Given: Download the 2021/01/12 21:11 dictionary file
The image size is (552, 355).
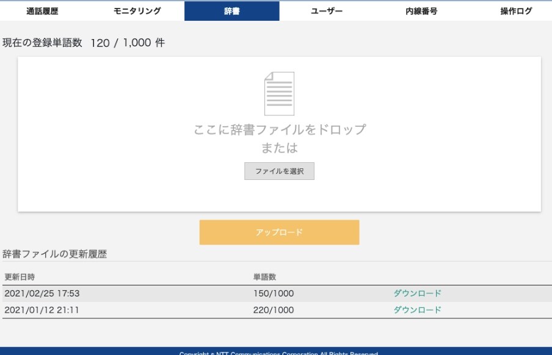Looking at the screenshot, I should [417, 310].
